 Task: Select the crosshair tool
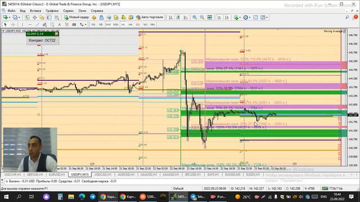click(x=13, y=25)
